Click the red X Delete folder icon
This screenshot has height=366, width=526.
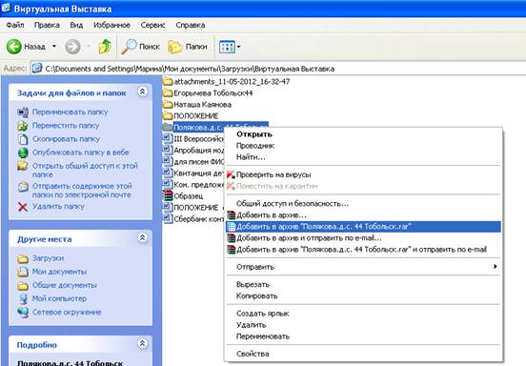pos(23,207)
